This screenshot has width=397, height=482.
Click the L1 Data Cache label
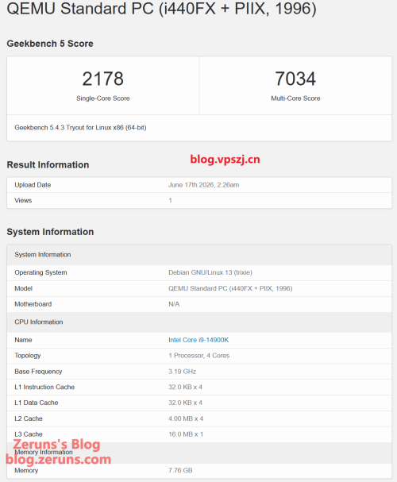(37, 403)
